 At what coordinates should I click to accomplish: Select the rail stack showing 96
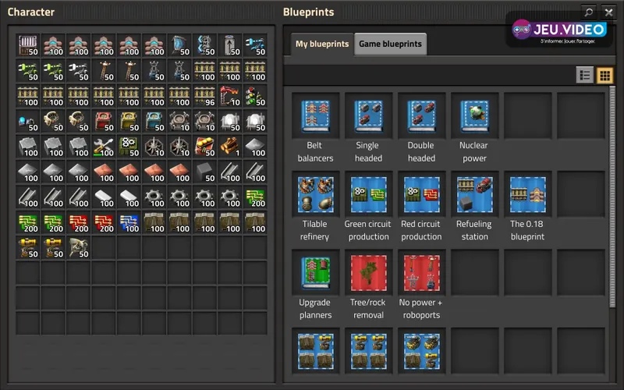coord(204,96)
